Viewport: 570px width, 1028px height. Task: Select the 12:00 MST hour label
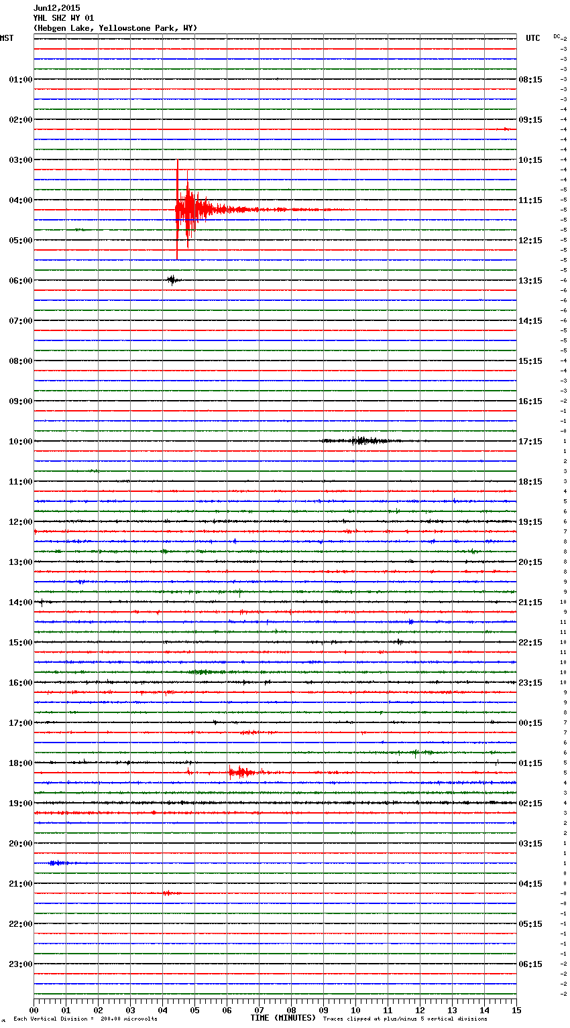[x=21, y=522]
